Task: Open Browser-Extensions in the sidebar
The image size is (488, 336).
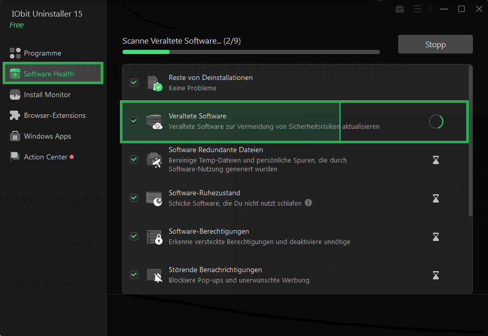Action: click(x=53, y=115)
